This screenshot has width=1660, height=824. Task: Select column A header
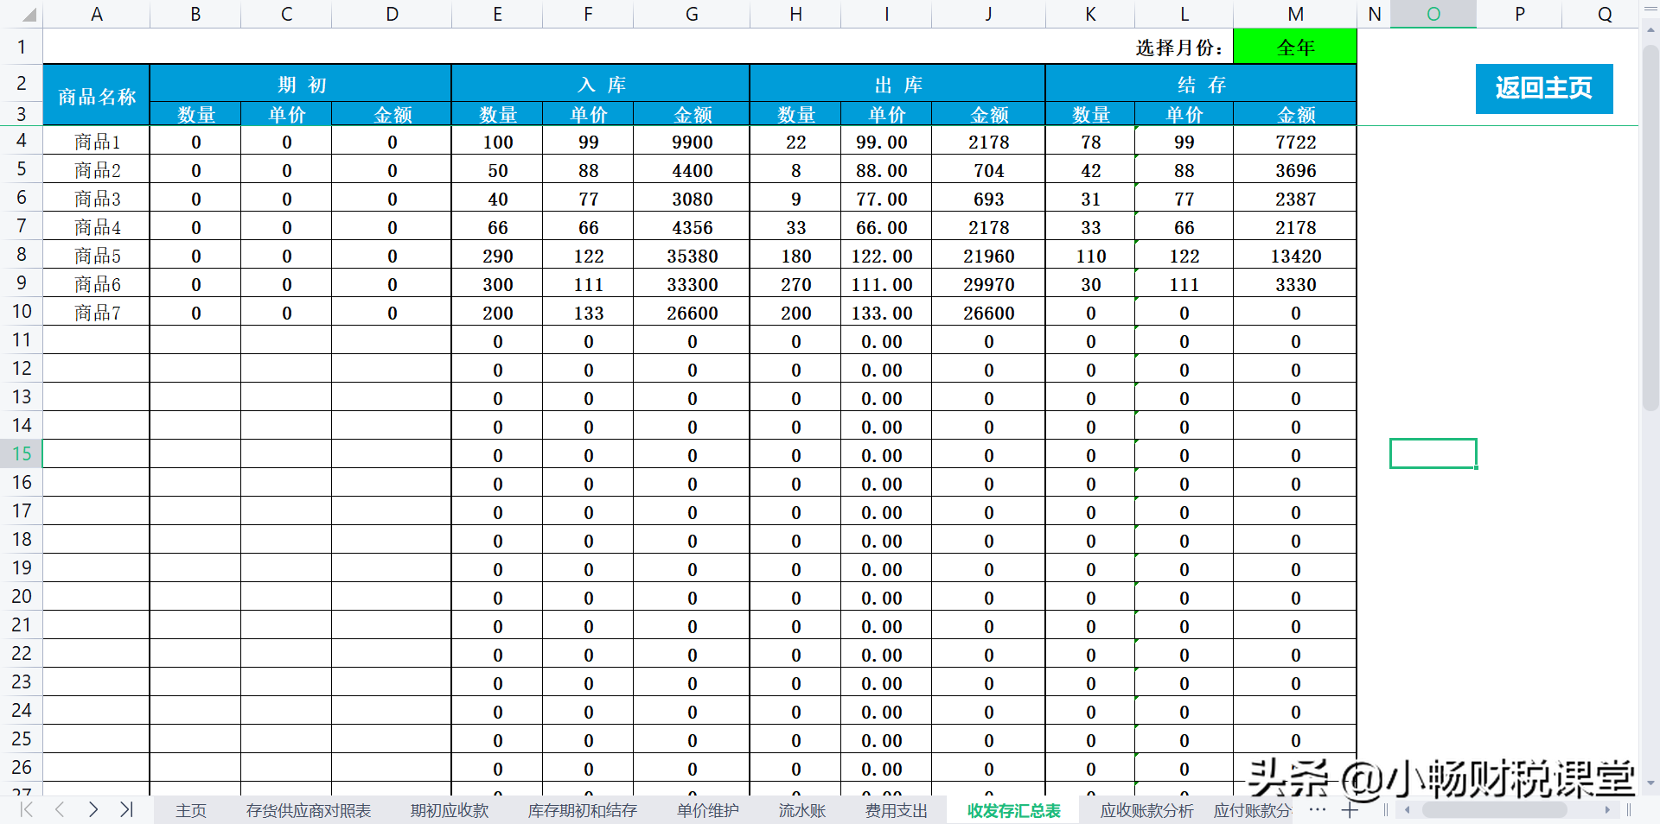click(x=97, y=14)
